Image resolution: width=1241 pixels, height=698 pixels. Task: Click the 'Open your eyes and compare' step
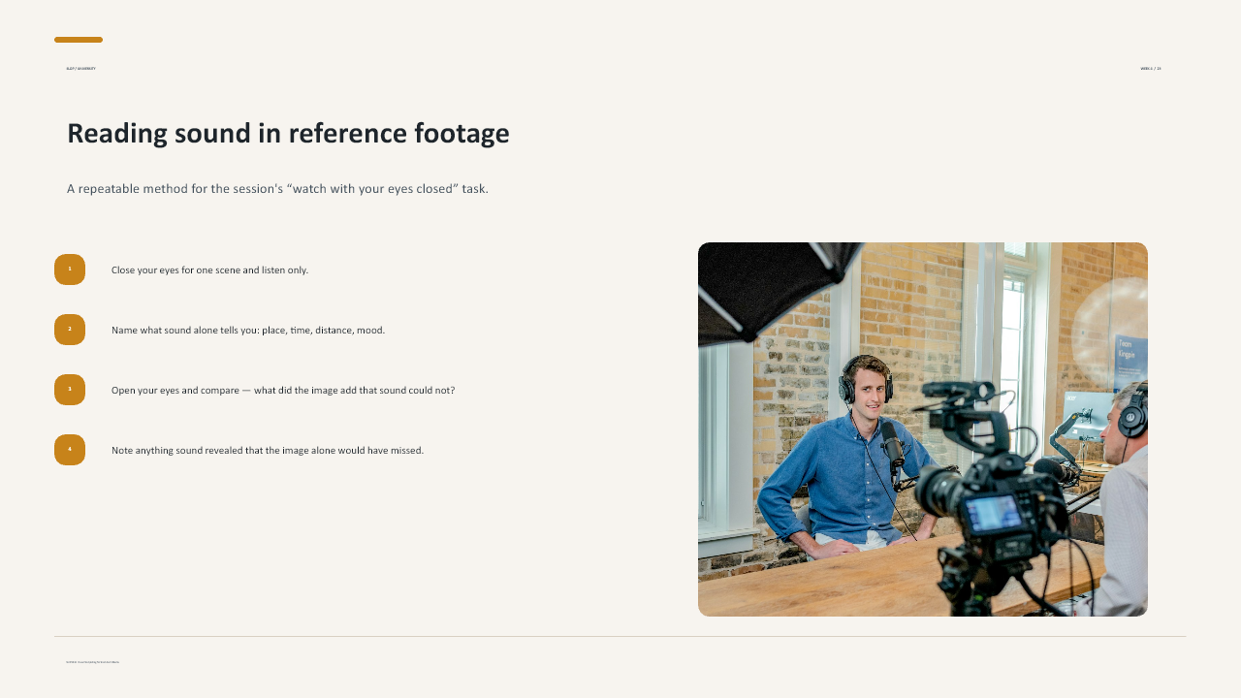pyautogui.click(x=283, y=391)
